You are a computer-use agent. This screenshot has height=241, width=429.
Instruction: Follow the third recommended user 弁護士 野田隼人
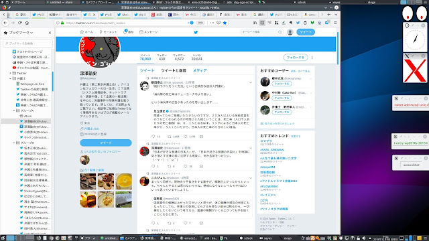282,112
